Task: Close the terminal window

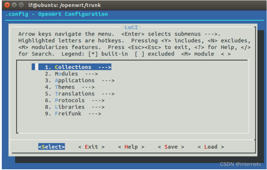Action: (7, 5)
